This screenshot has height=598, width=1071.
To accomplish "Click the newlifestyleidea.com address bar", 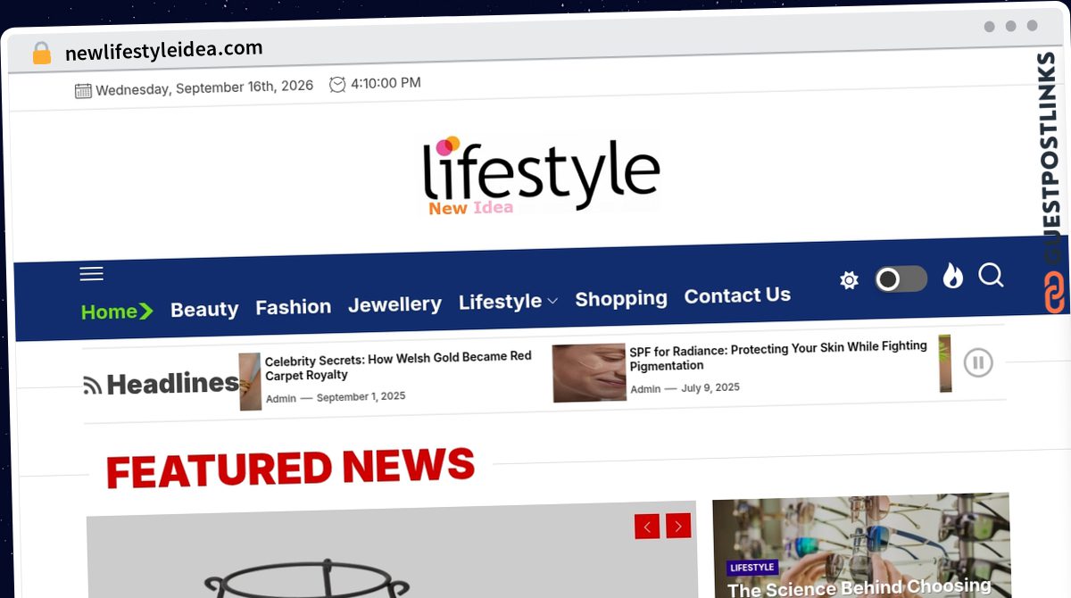I will coord(164,50).
